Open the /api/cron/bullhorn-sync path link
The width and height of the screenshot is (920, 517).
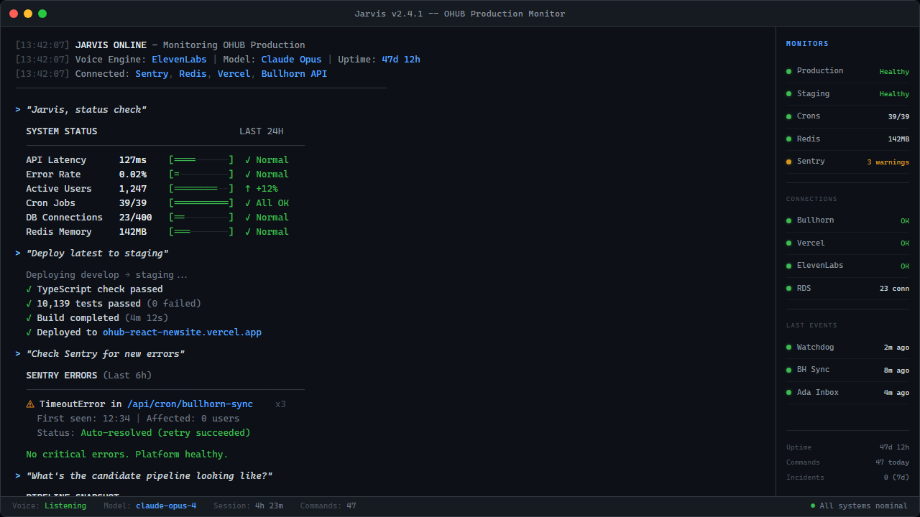(x=190, y=404)
